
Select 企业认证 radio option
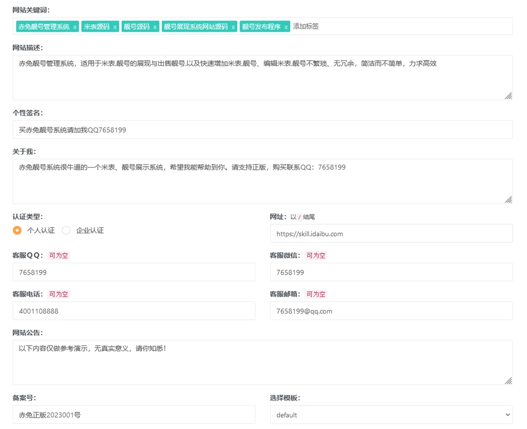(66, 230)
